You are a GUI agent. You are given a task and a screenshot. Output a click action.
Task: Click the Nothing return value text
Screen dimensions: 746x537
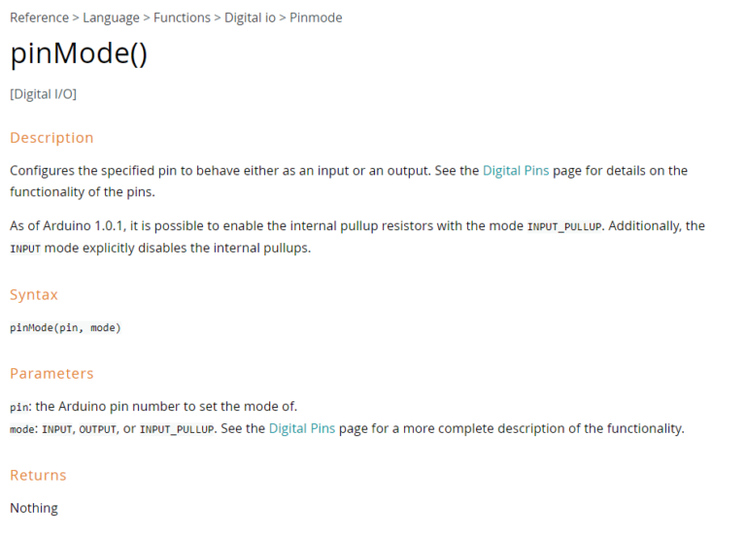click(34, 508)
